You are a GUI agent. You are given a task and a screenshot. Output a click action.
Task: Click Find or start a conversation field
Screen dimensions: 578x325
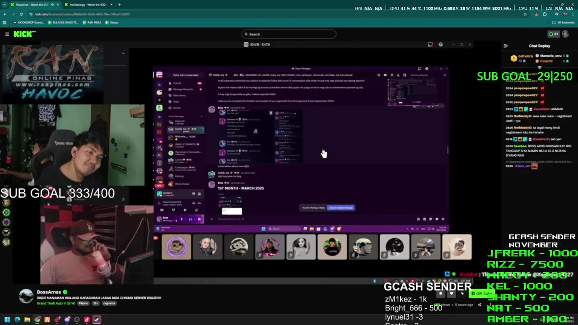(x=186, y=75)
